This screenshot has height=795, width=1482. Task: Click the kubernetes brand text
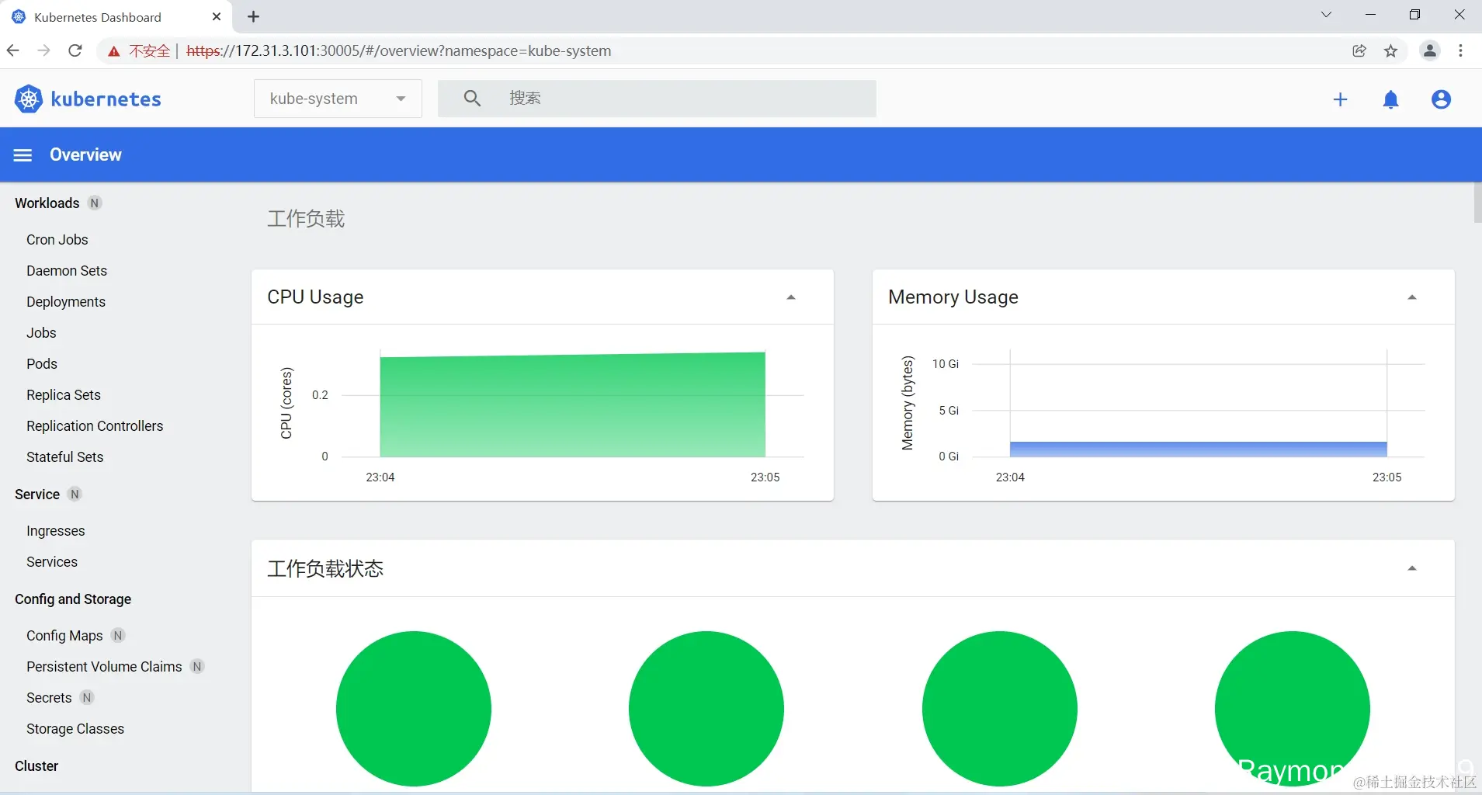106,99
